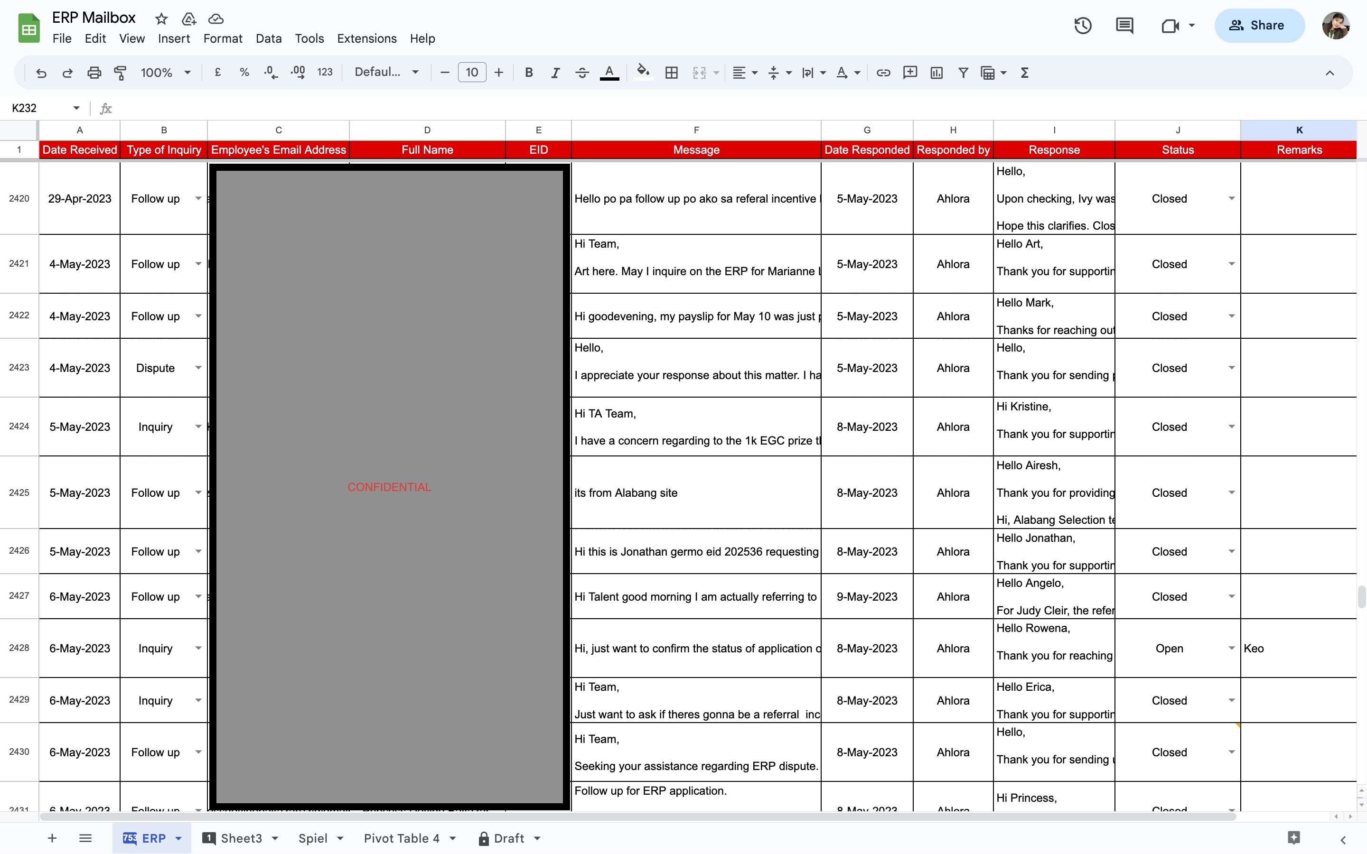Open version history clock icon
The height and width of the screenshot is (854, 1367).
click(1082, 26)
